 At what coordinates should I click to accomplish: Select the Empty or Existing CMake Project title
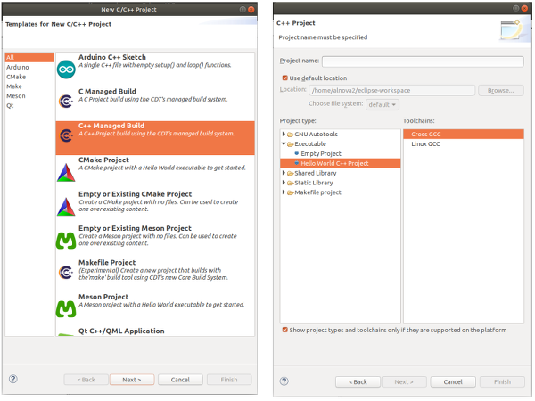[136, 194]
